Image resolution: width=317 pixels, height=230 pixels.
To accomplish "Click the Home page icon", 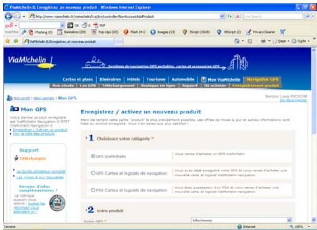I will (x=237, y=41).
